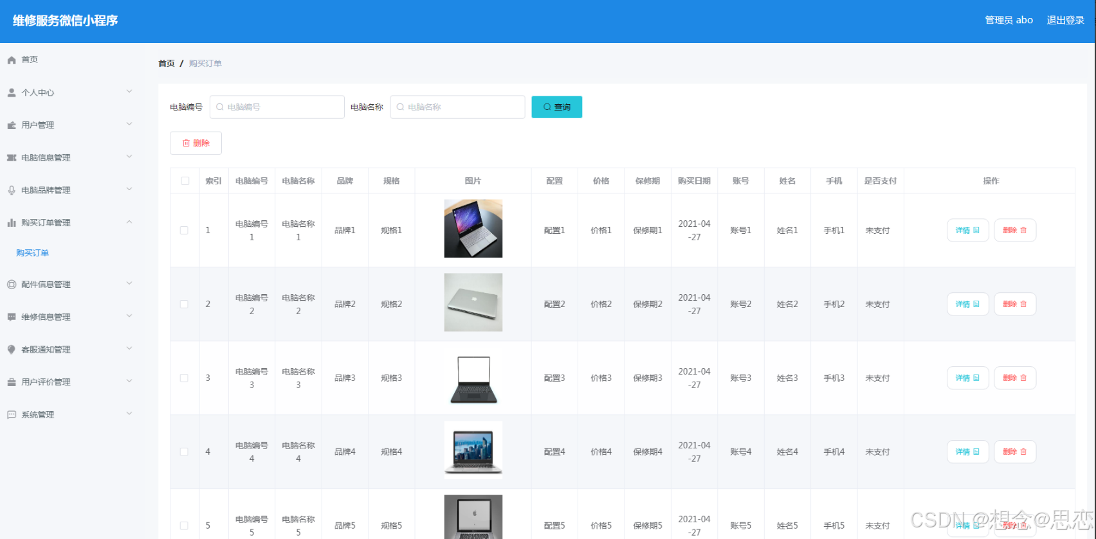Open the laptop image in row 4
The height and width of the screenshot is (539, 1096).
tap(473, 450)
